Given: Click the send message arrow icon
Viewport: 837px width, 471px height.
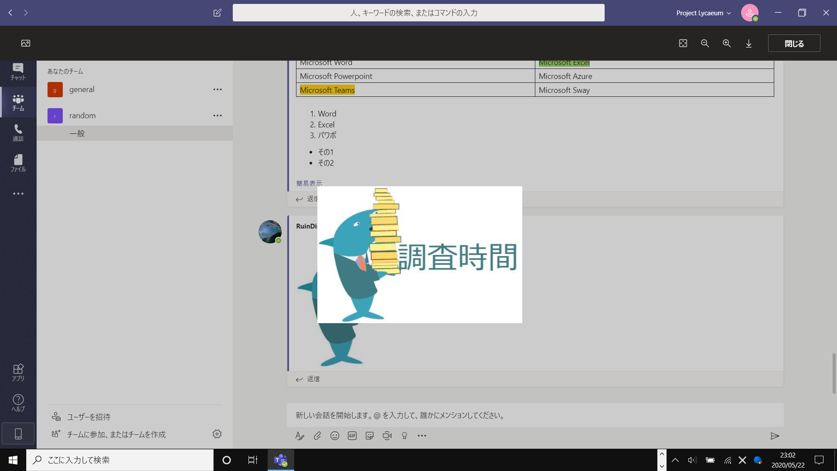Looking at the screenshot, I should (775, 436).
